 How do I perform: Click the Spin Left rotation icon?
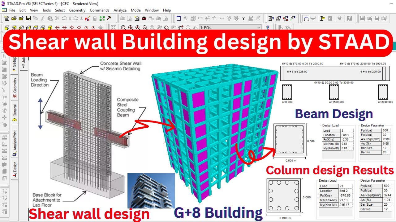click(x=86, y=27)
